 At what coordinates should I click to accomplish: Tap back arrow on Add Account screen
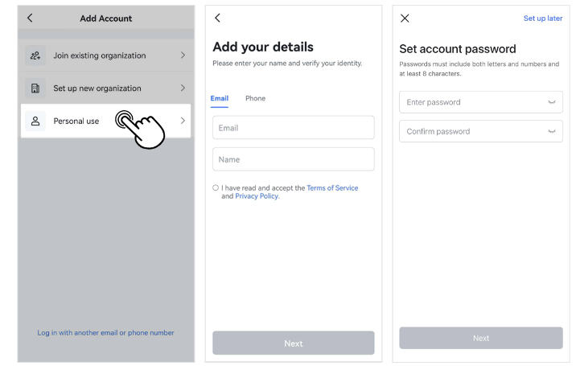coord(30,18)
